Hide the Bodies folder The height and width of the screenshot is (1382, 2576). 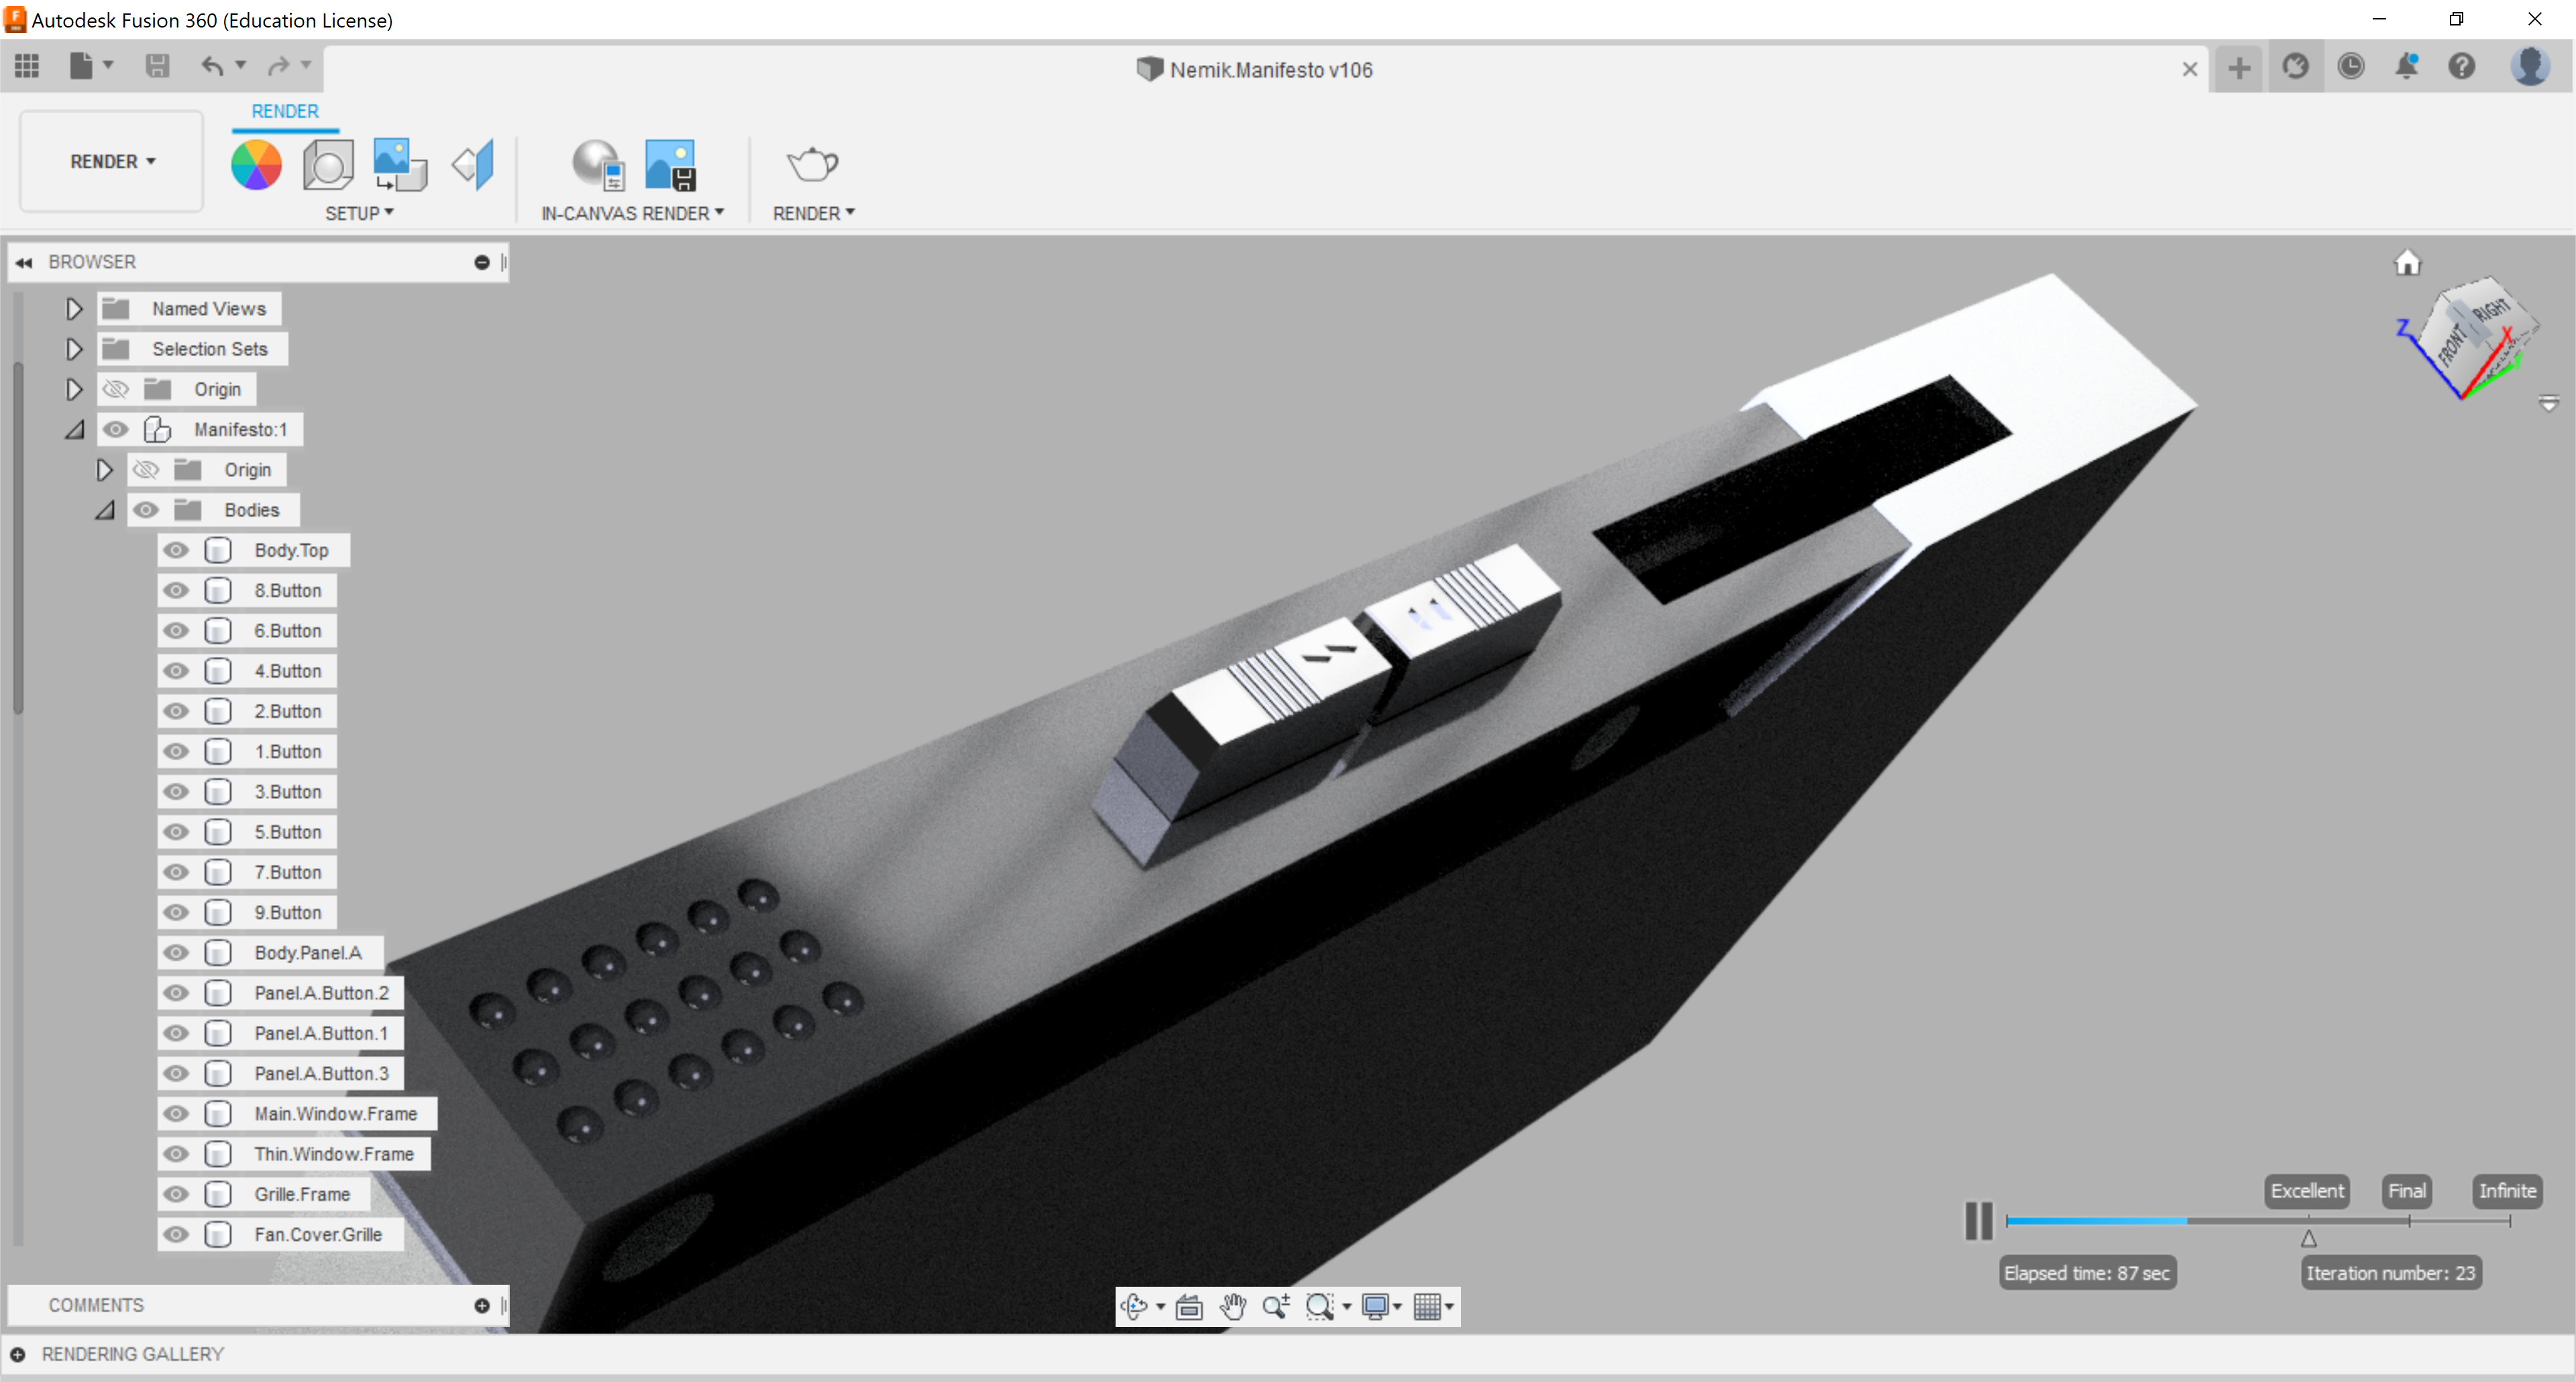(146, 510)
